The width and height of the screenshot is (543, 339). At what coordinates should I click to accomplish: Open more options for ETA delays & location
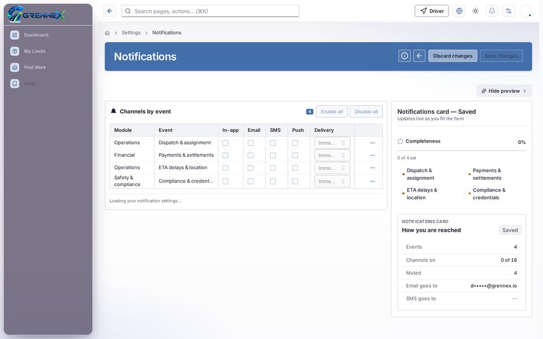pyautogui.click(x=373, y=168)
